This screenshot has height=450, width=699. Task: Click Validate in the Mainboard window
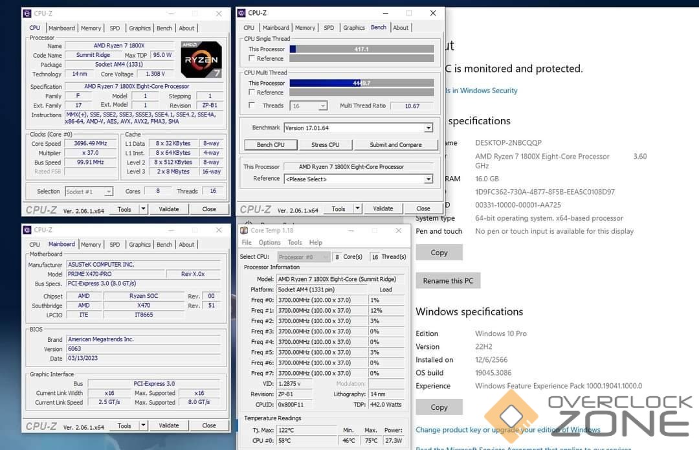pos(169,425)
